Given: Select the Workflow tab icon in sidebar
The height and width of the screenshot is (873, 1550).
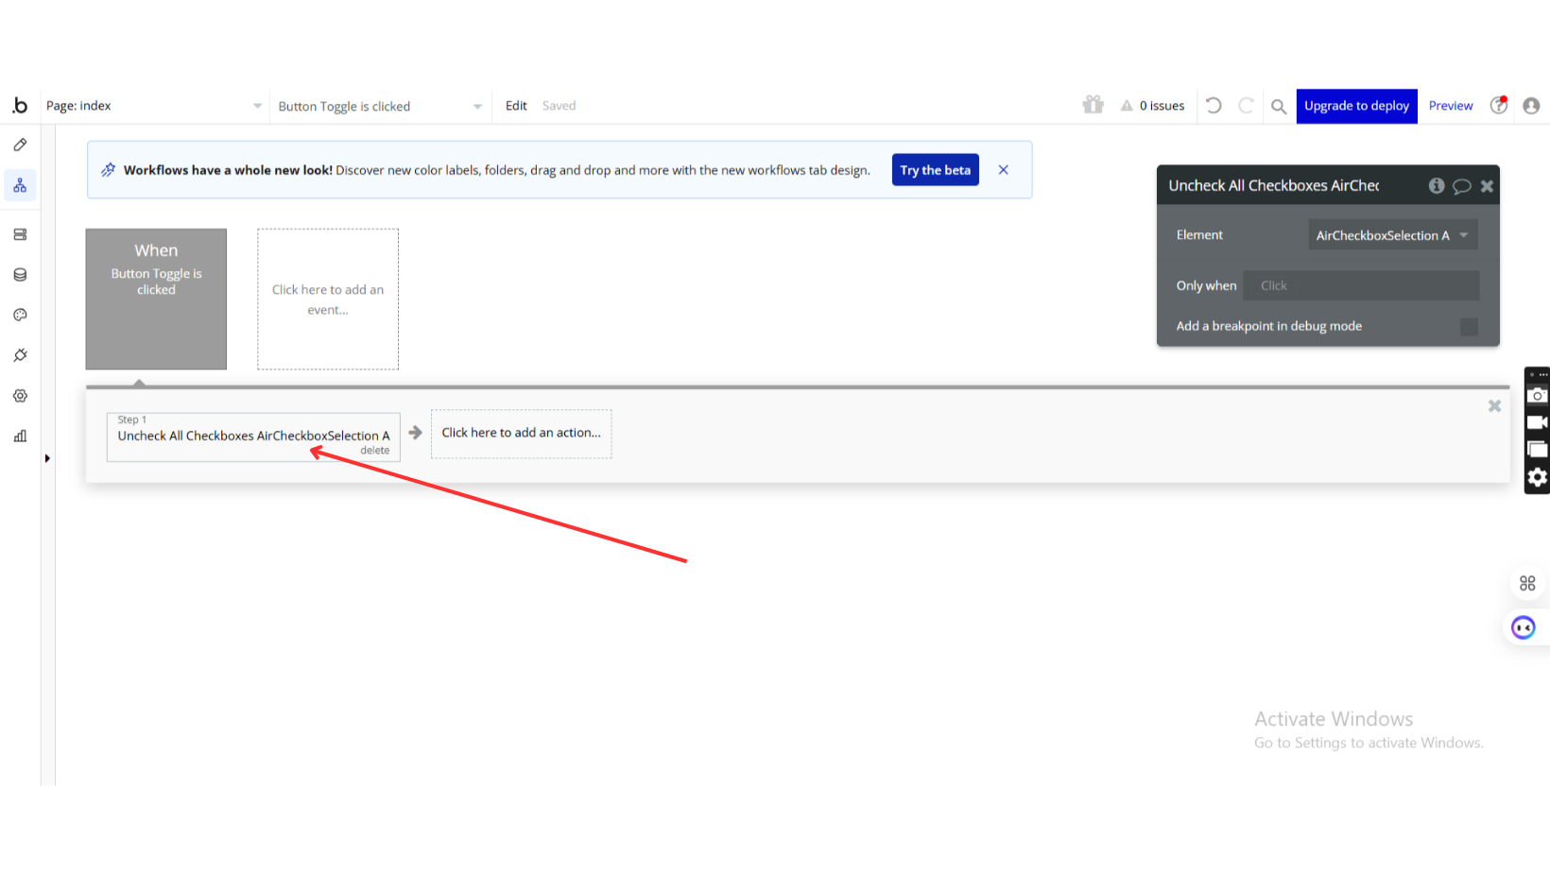Looking at the screenshot, I should click(20, 185).
